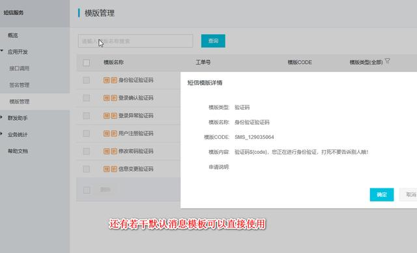Select 模版管理 in the sidebar
The image size is (417, 253).
[19, 102]
